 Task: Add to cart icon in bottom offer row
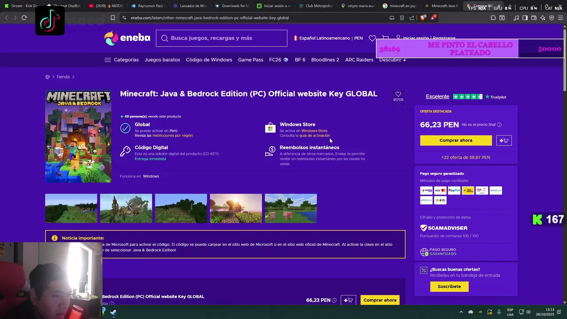tap(348, 300)
